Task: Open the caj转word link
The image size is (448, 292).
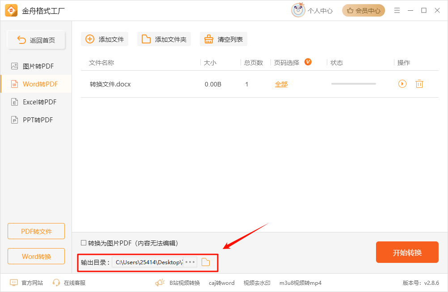Action: pos(222,283)
